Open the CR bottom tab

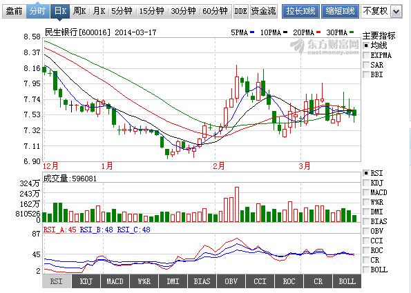tap(318, 281)
